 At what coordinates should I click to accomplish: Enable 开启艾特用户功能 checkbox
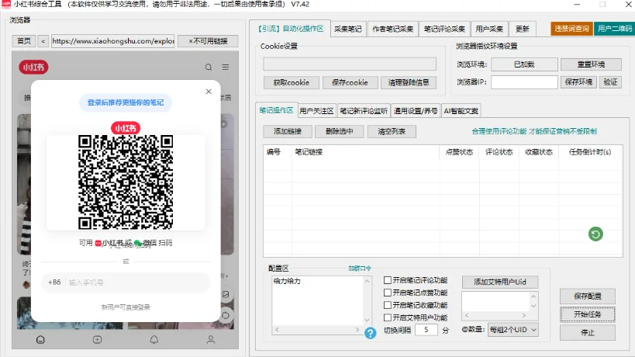click(388, 317)
